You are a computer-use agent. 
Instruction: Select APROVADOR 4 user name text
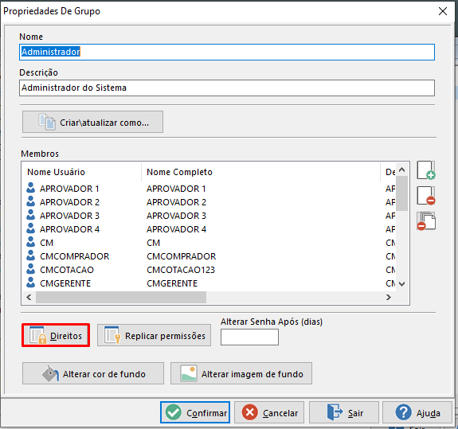(x=69, y=229)
